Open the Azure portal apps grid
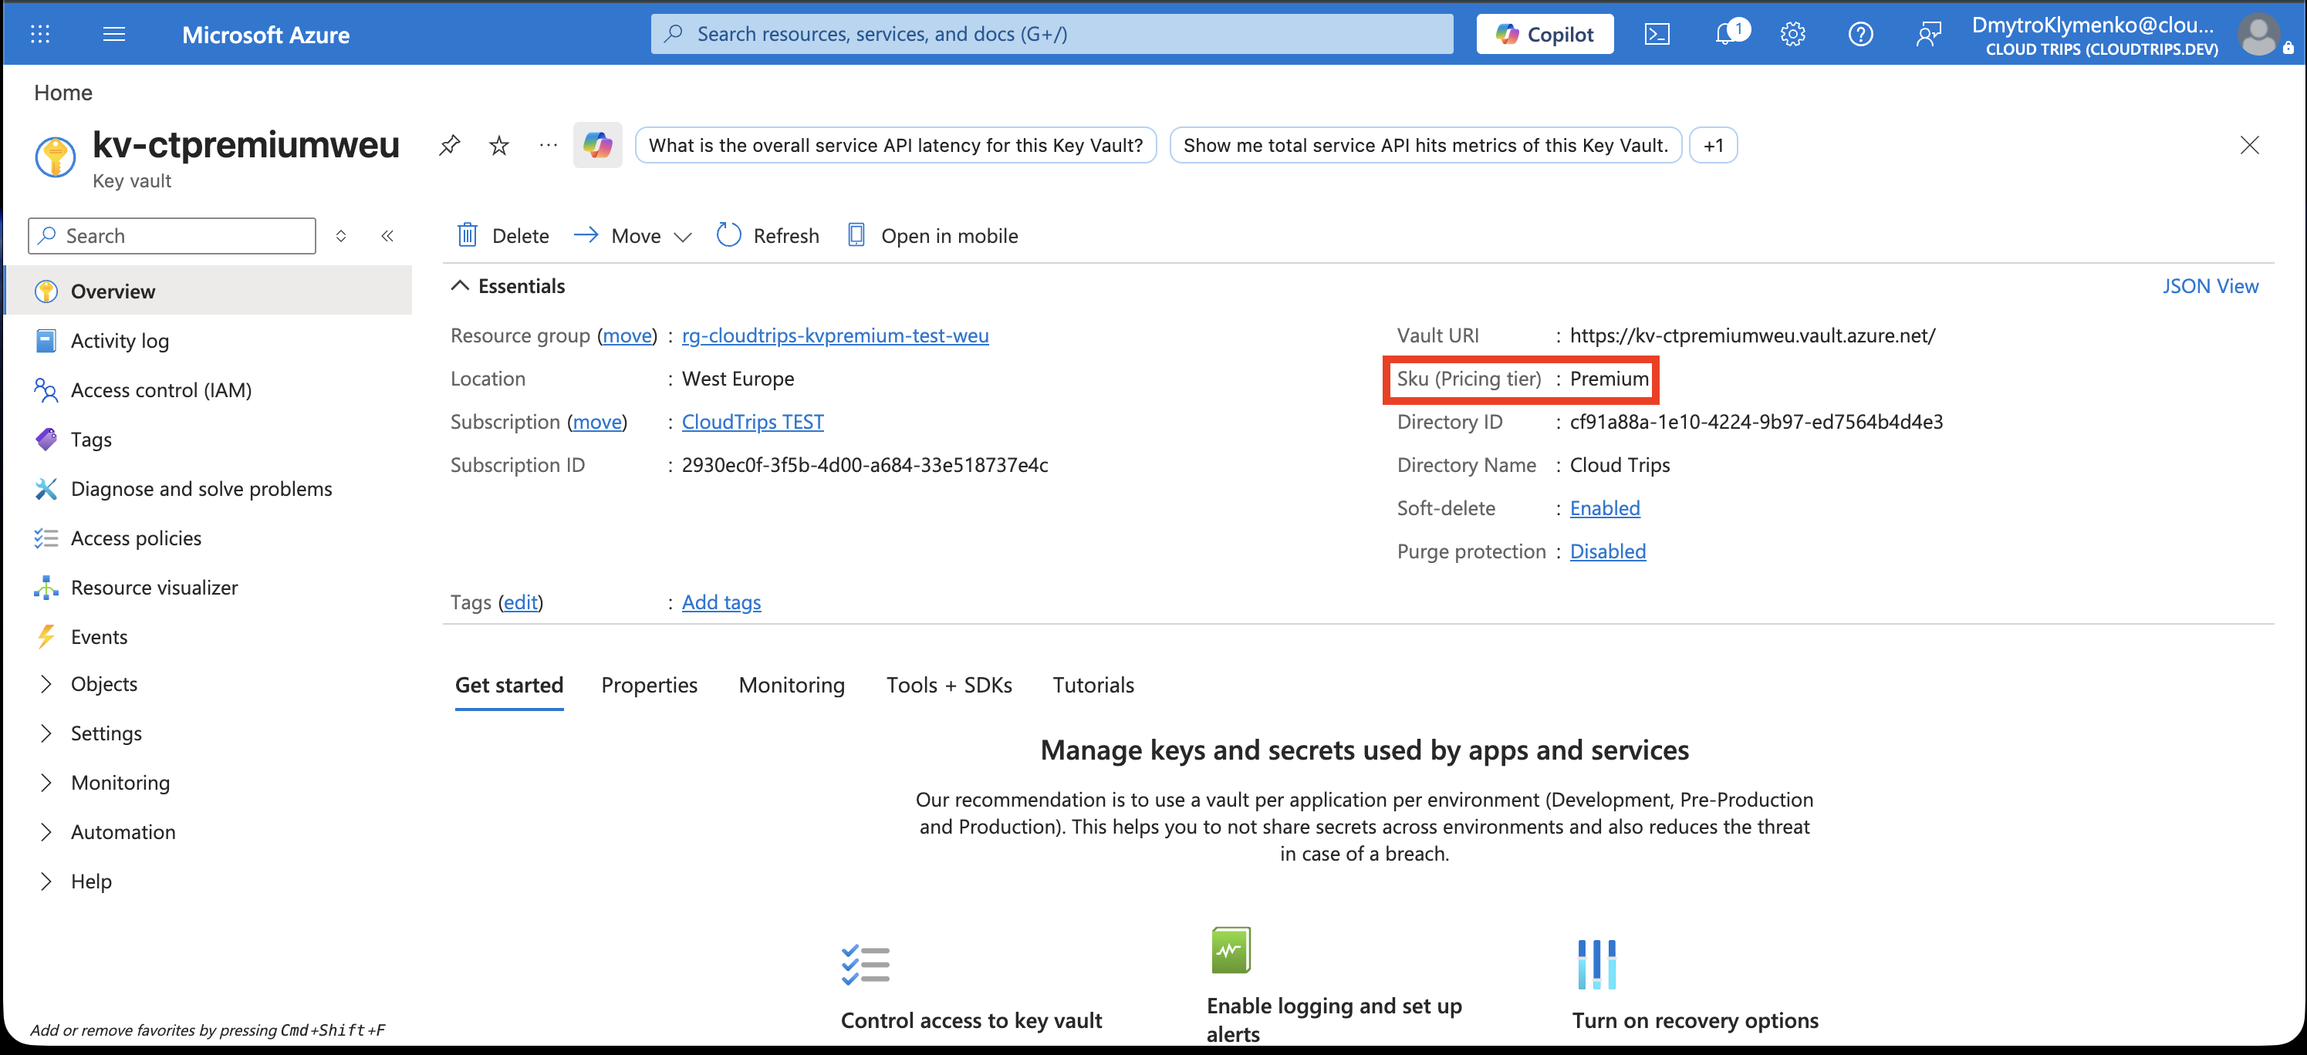The height and width of the screenshot is (1055, 2307). point(40,34)
